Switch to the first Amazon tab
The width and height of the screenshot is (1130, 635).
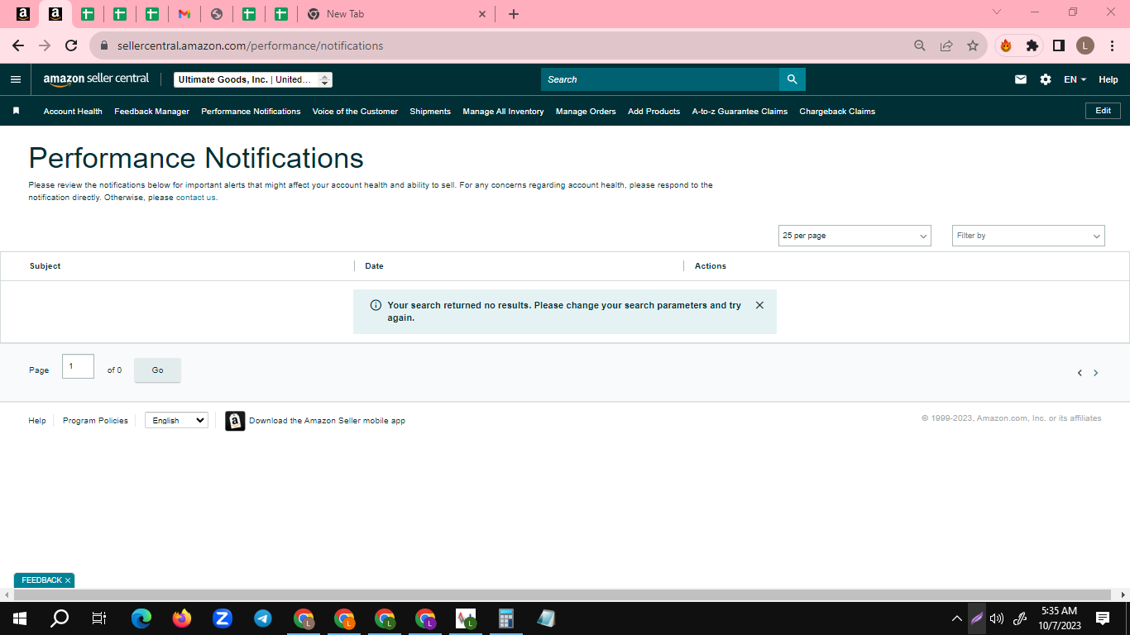point(23,14)
